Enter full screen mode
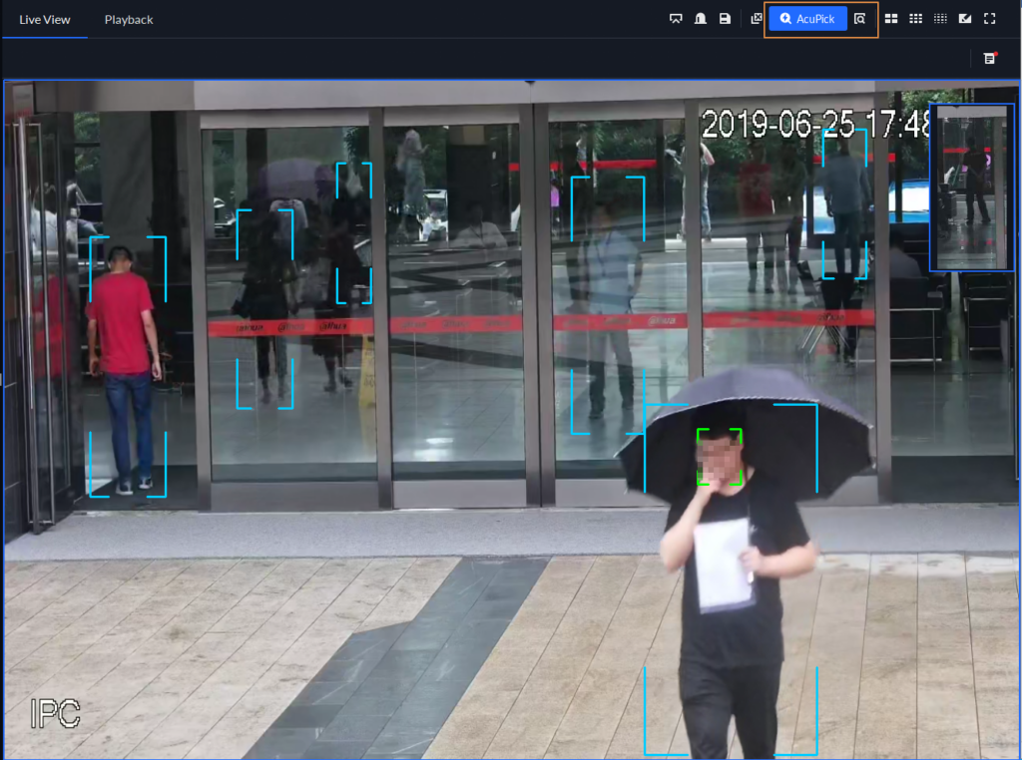Viewport: 1022px width, 760px height. click(x=990, y=19)
